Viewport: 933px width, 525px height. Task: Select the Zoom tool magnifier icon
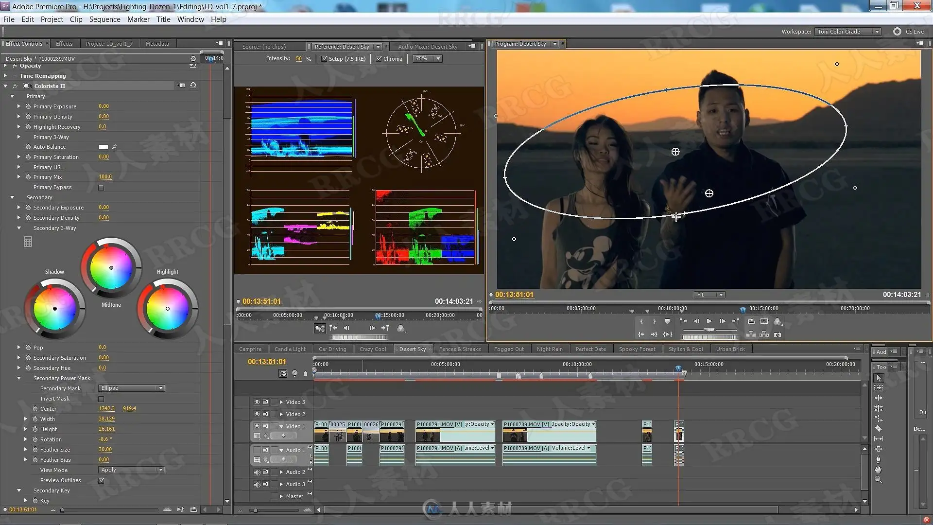pos(878,480)
